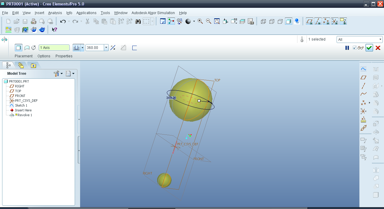Select the Revolve as Surface icon
The image size is (384, 209).
(x=27, y=48)
